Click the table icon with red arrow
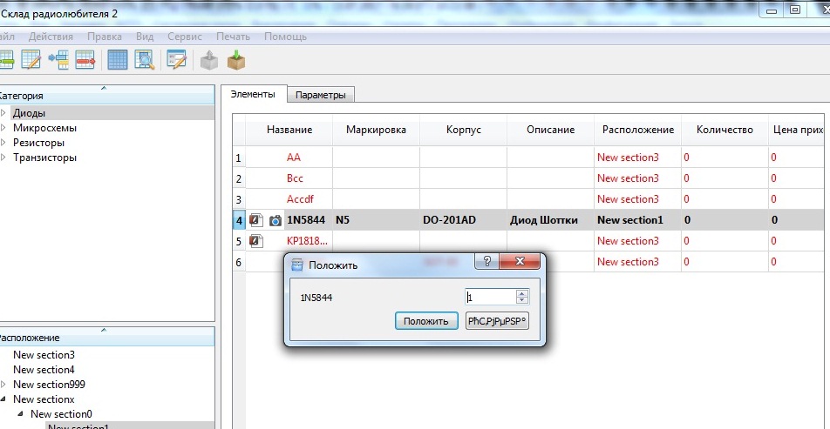830x429 pixels. (x=85, y=60)
